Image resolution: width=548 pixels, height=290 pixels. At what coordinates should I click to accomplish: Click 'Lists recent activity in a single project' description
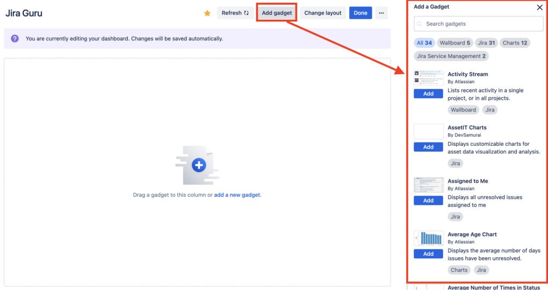click(x=486, y=94)
